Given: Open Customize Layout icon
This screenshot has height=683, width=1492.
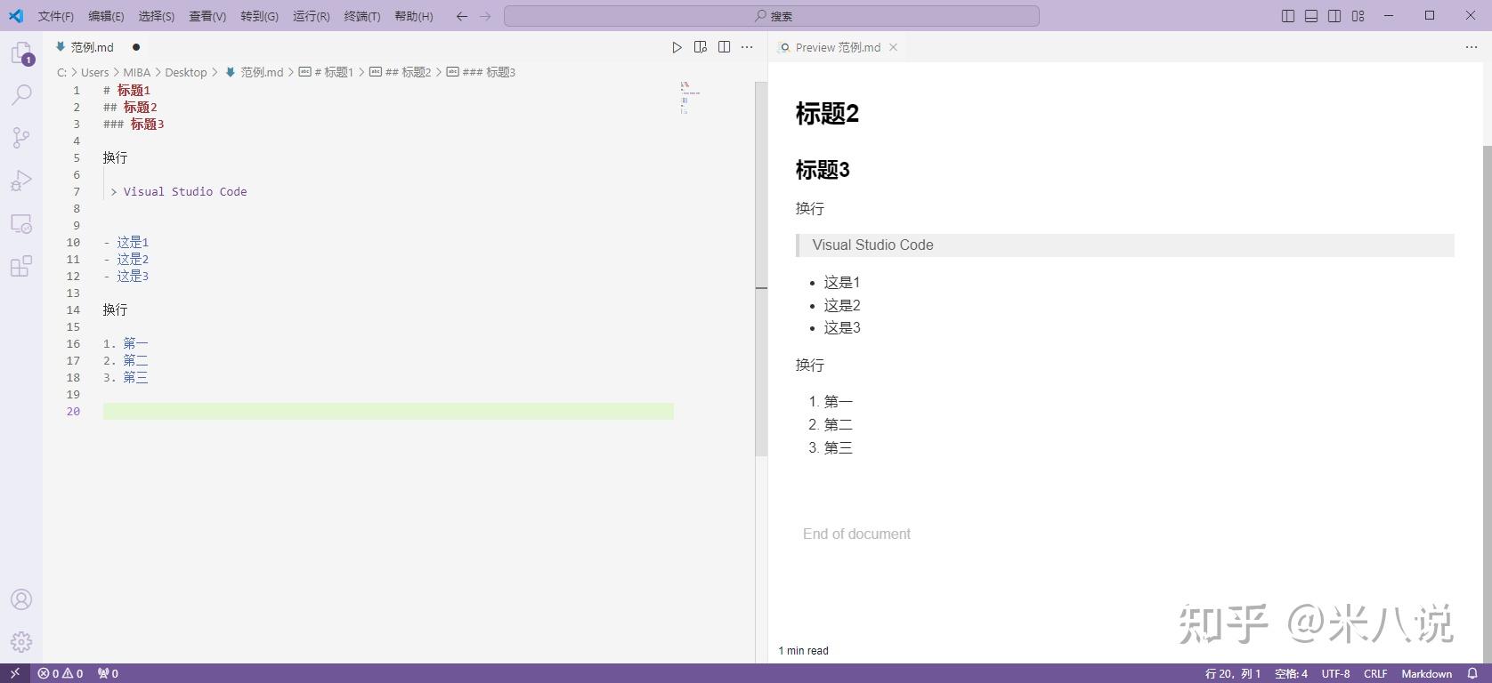Looking at the screenshot, I should [x=1358, y=16].
